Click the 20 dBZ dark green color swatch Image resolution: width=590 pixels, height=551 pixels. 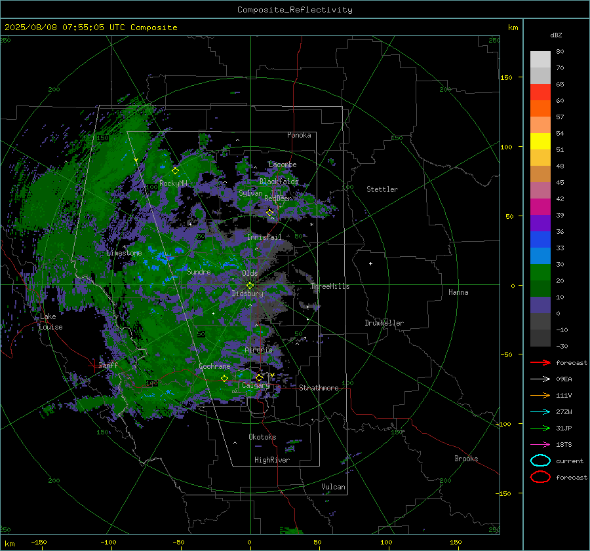click(x=540, y=288)
